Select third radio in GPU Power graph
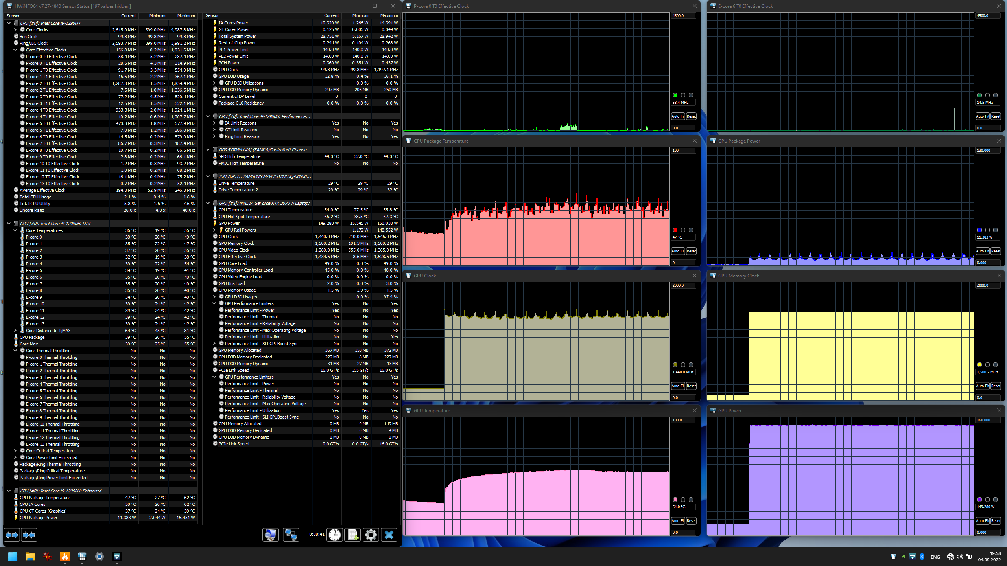This screenshot has width=1007, height=566. pyautogui.click(x=996, y=500)
